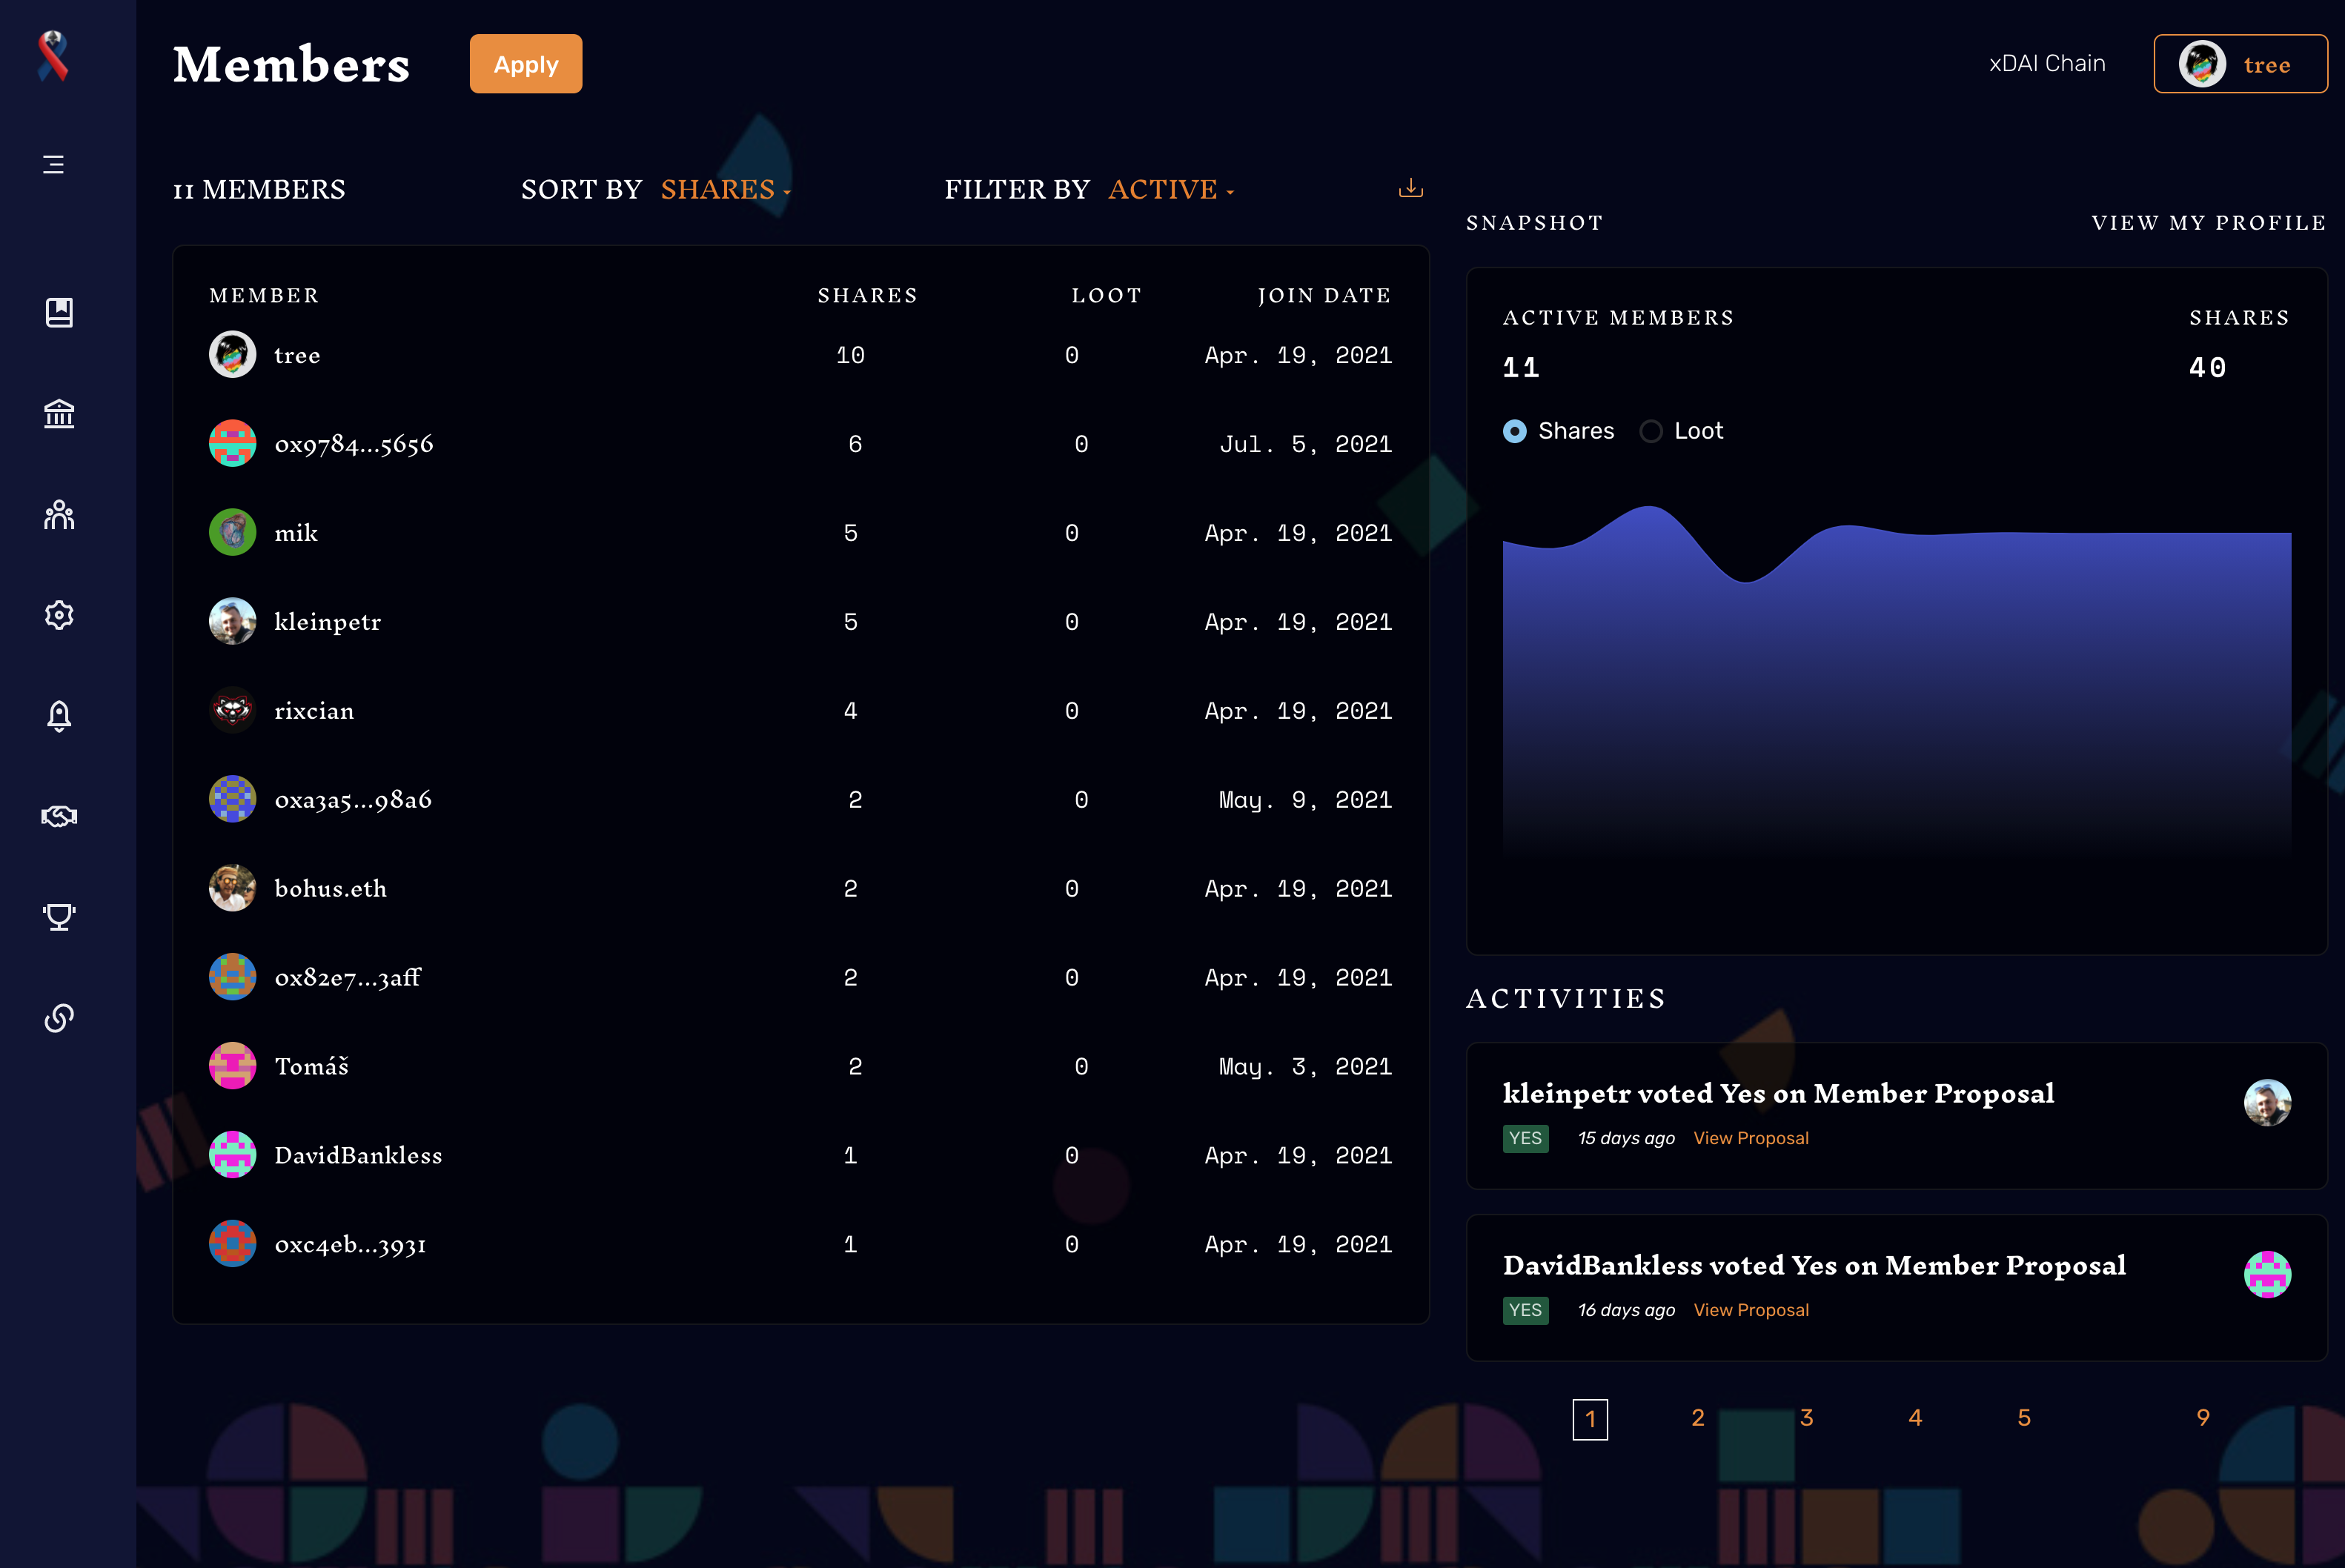Click tree's shares value 10
2345x1568 pixels.
pyautogui.click(x=850, y=355)
